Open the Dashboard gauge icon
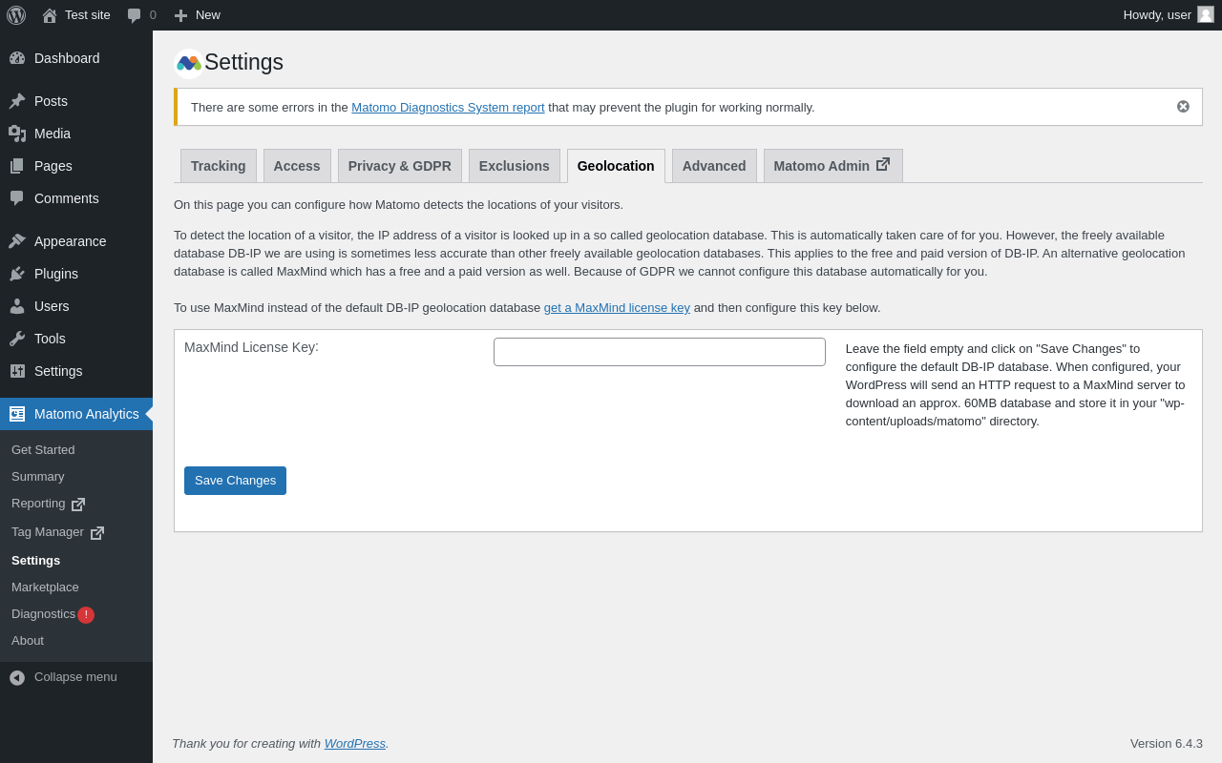1222x763 pixels. (17, 58)
